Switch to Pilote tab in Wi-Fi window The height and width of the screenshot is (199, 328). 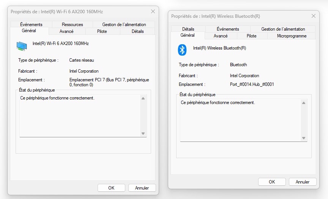point(102,31)
